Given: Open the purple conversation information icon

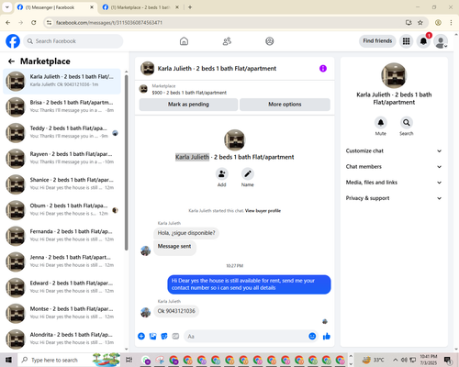Looking at the screenshot, I should tap(323, 69).
